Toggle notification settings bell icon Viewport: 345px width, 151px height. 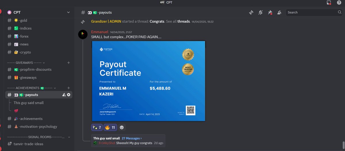click(x=260, y=12)
